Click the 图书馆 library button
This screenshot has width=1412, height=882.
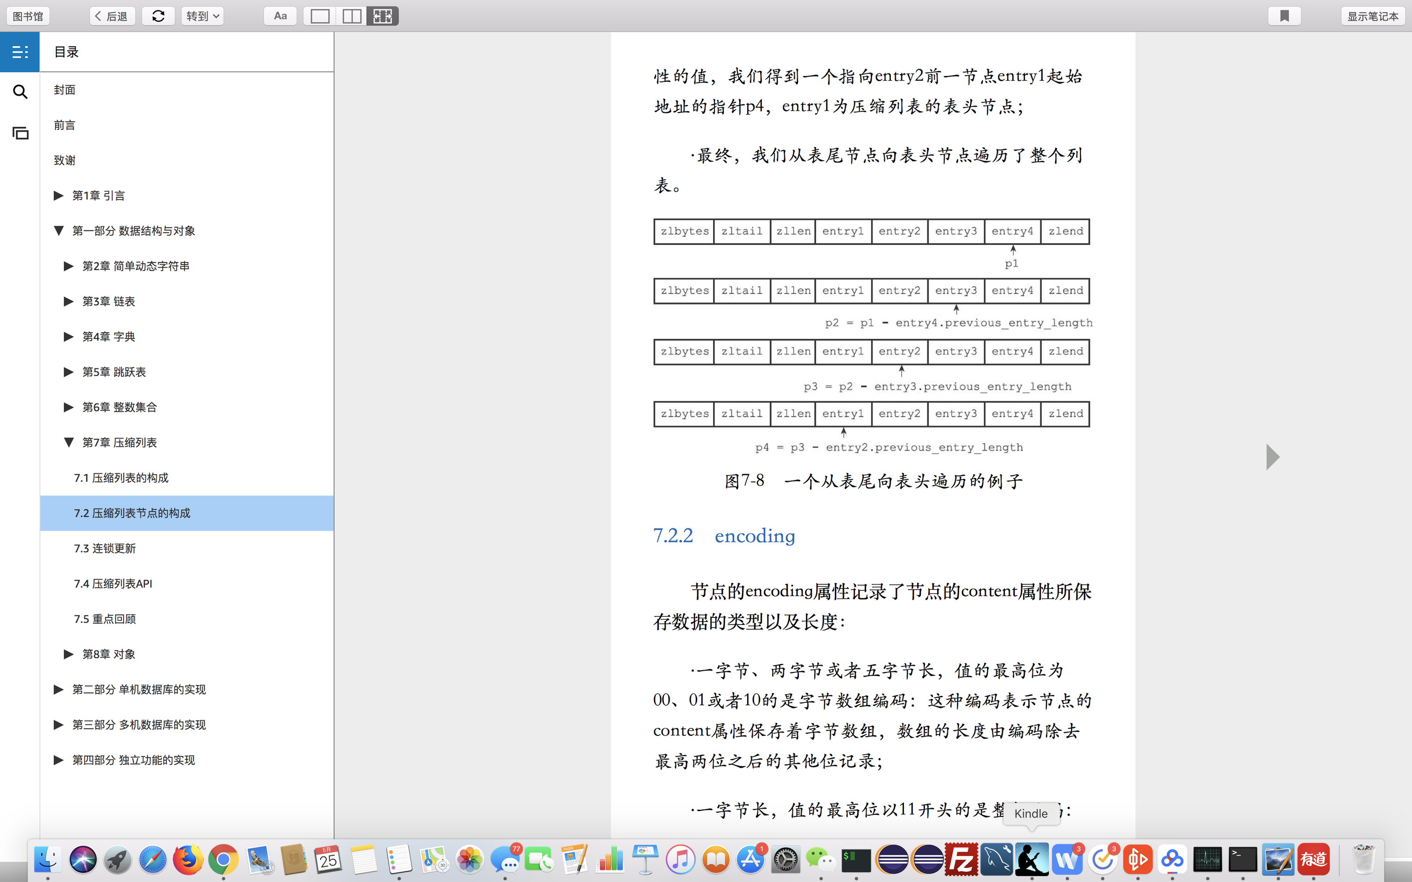pyautogui.click(x=28, y=16)
